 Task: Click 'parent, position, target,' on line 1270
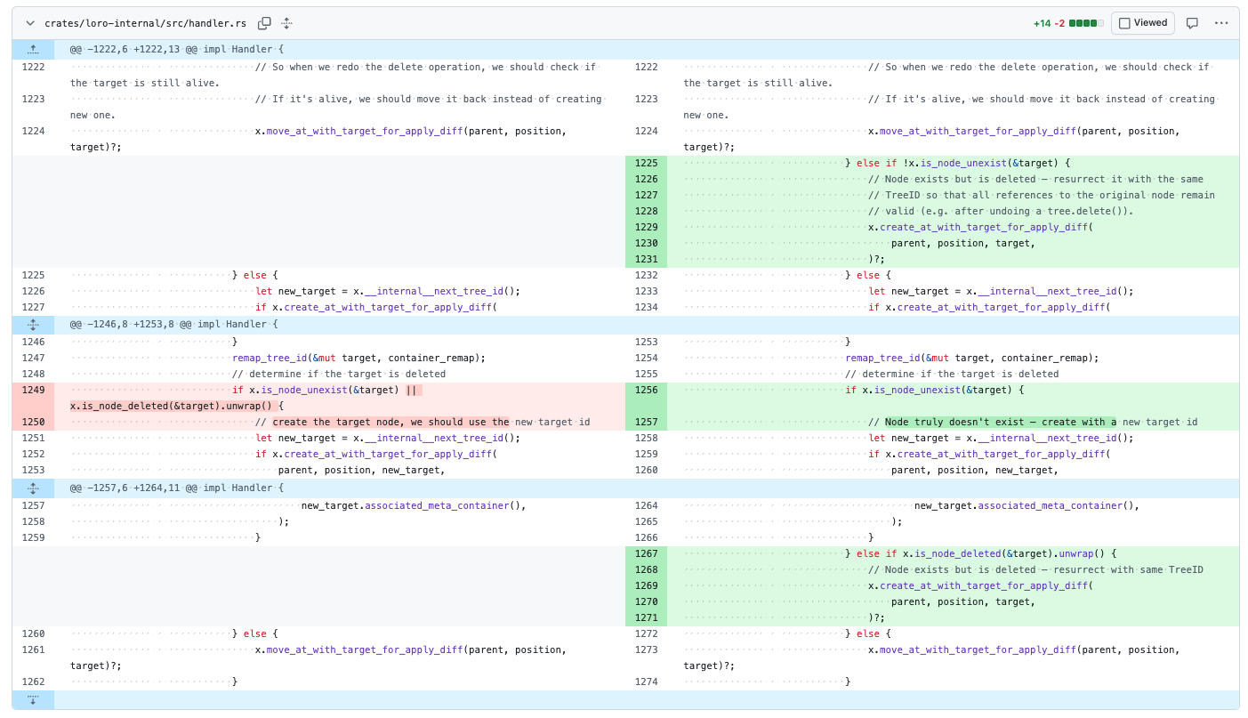(x=962, y=602)
